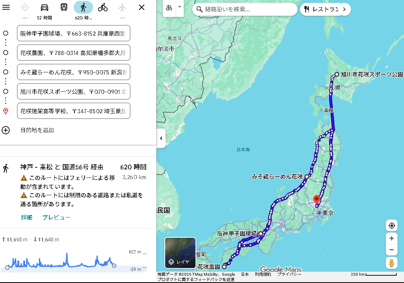Show my current location
404x283 pixels.
coord(391,226)
